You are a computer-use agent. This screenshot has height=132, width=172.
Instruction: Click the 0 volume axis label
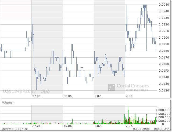[163, 124]
